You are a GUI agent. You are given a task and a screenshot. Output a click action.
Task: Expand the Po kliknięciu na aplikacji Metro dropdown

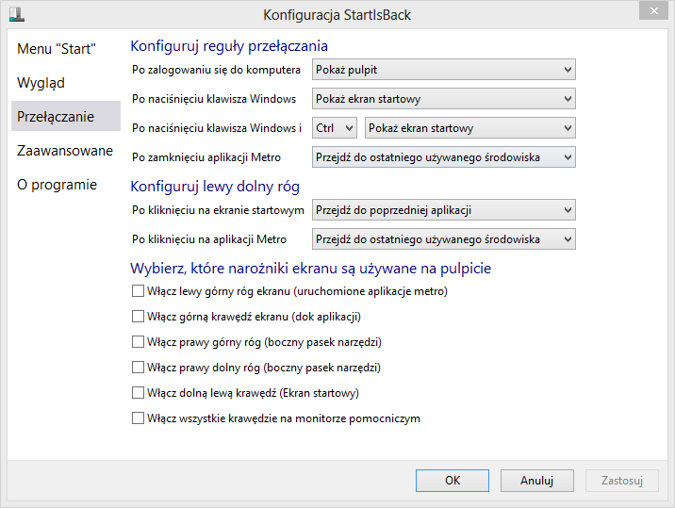(x=443, y=239)
